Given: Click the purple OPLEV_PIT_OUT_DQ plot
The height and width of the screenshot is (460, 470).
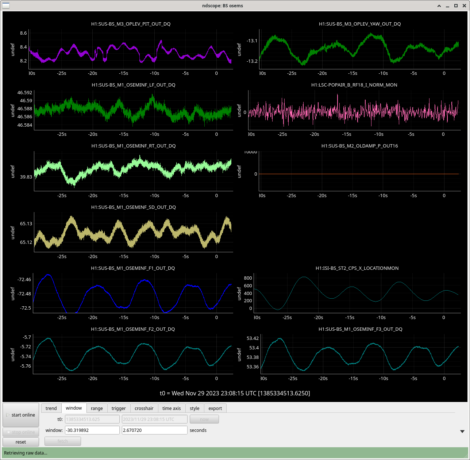Looking at the screenshot, I should (x=131, y=49).
